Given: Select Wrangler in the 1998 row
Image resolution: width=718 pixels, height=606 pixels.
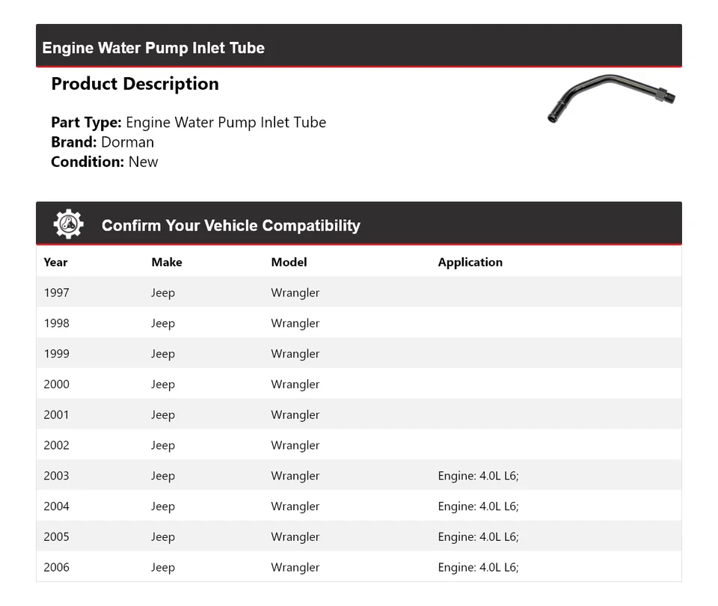Looking at the screenshot, I should 295,323.
